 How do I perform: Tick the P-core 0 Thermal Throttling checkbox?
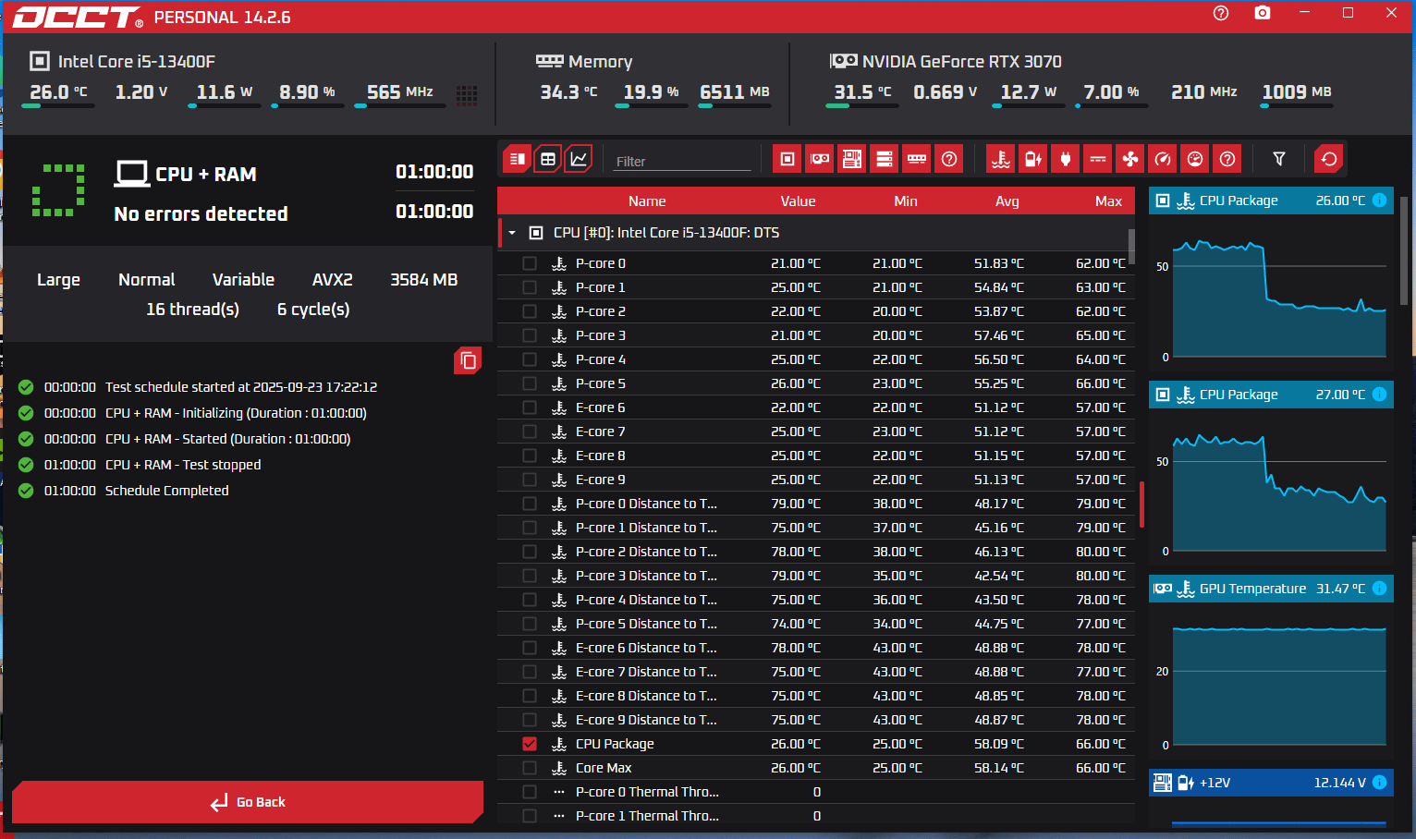tap(530, 792)
